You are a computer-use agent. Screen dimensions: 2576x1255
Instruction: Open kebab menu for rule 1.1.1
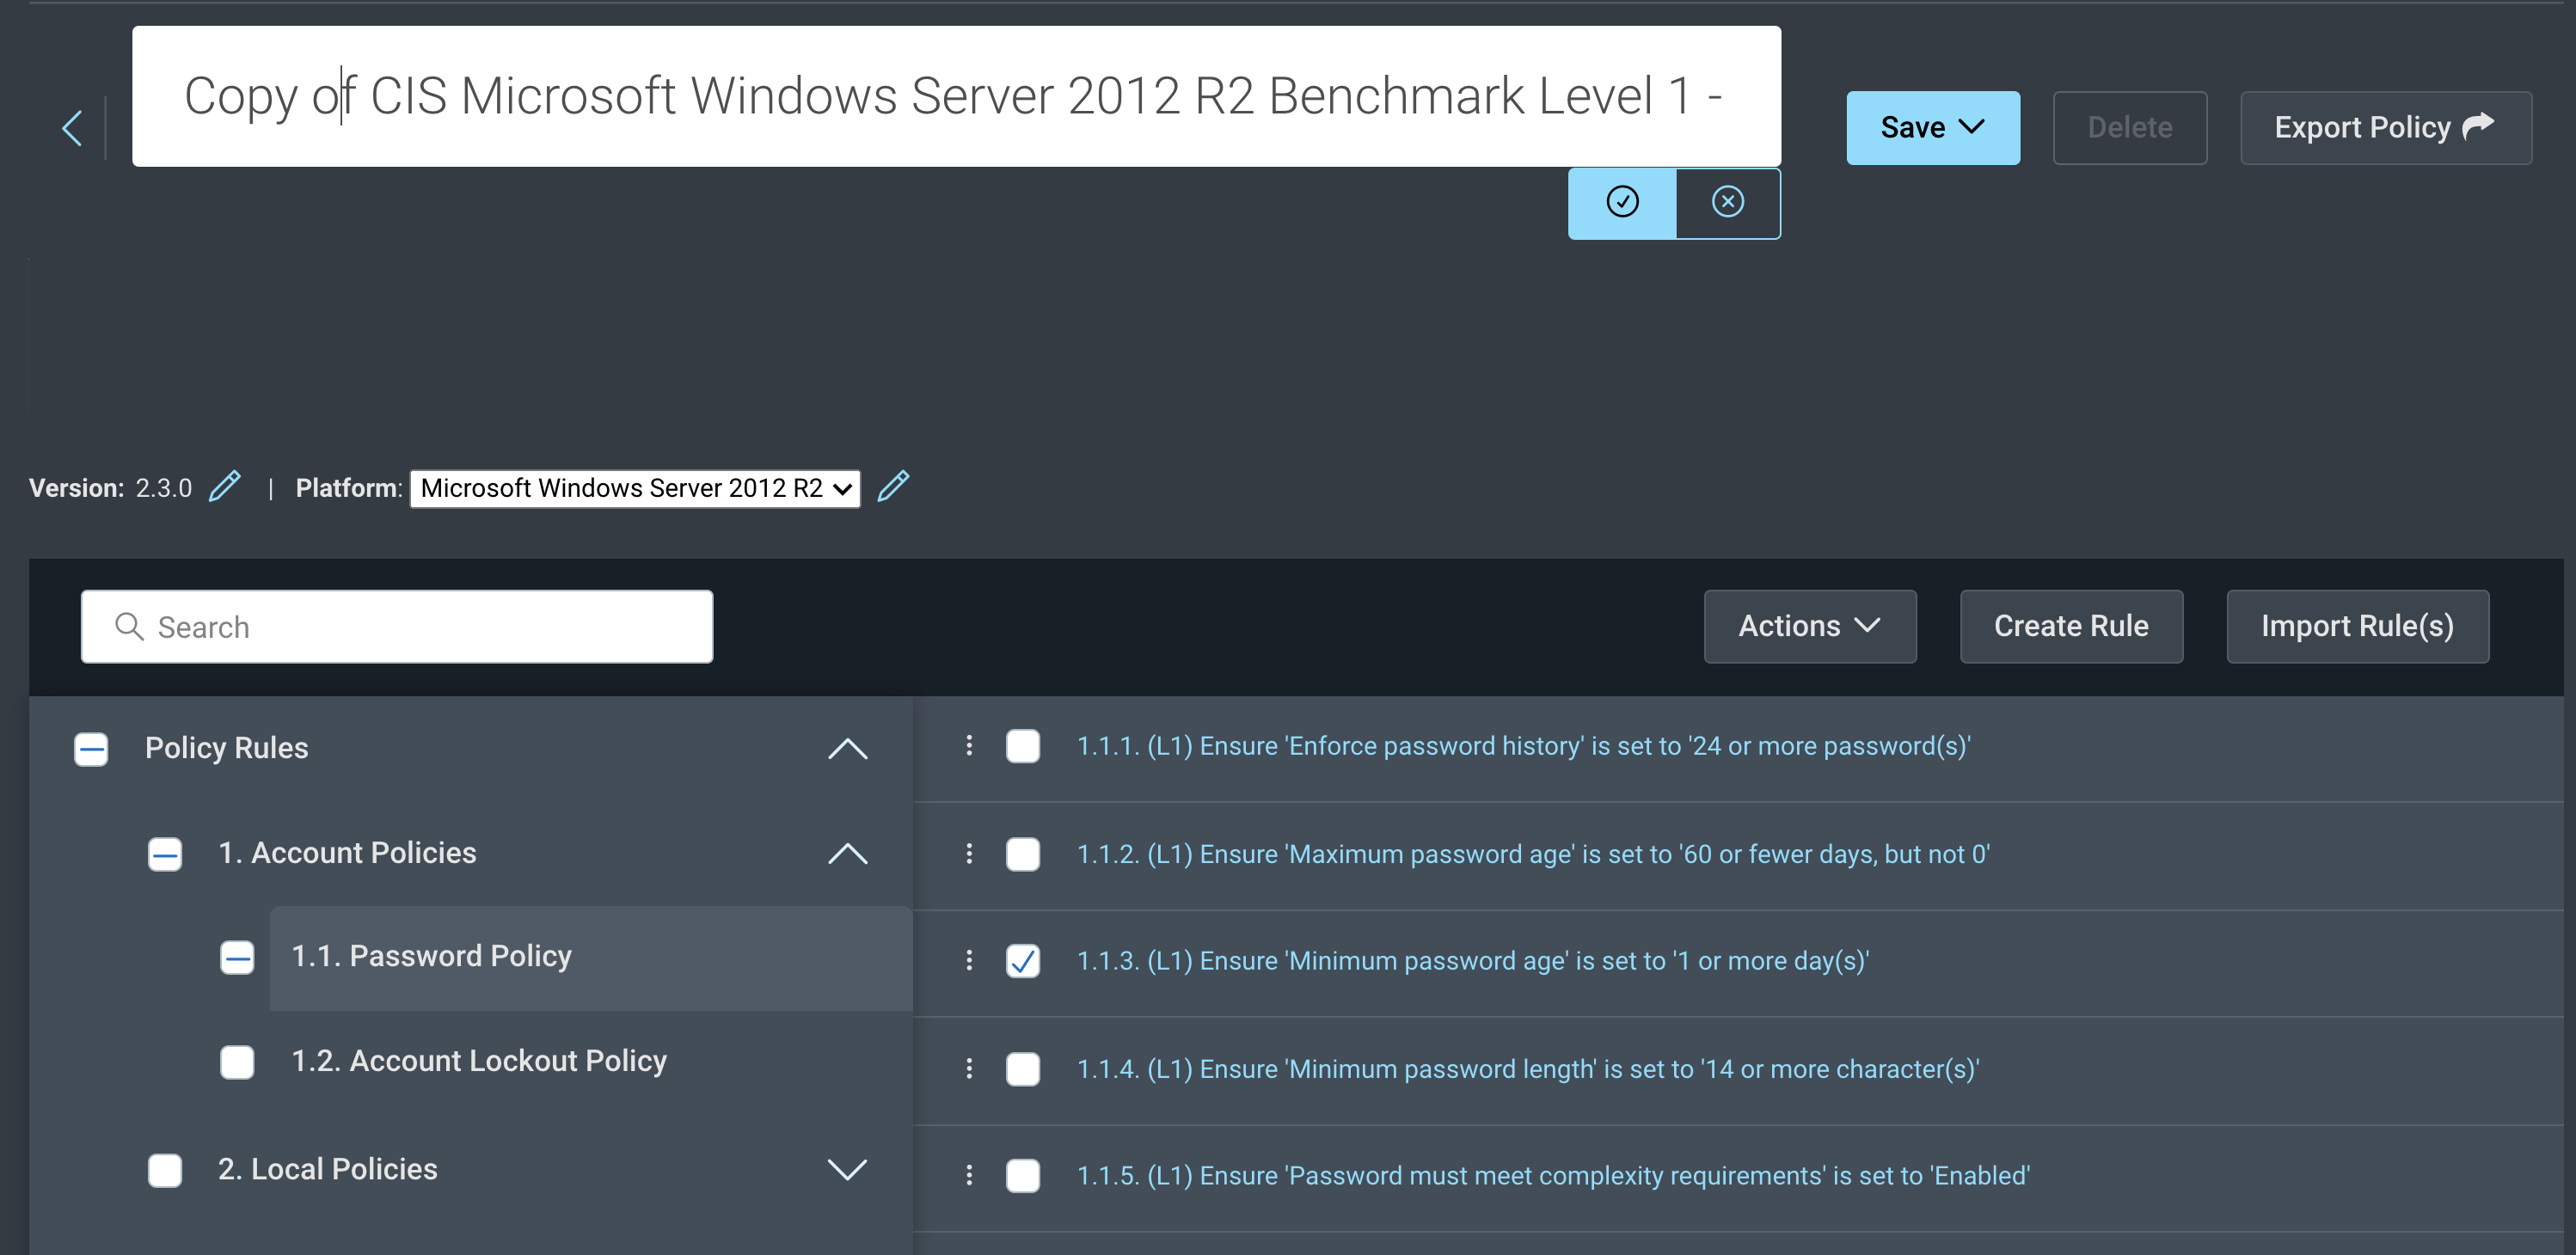click(968, 745)
